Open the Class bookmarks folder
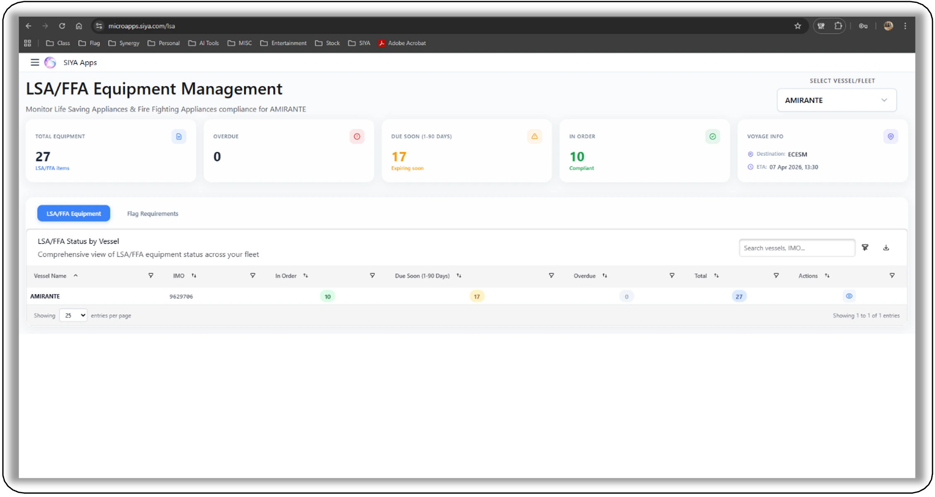Image resolution: width=935 pixels, height=497 pixels. click(x=58, y=43)
